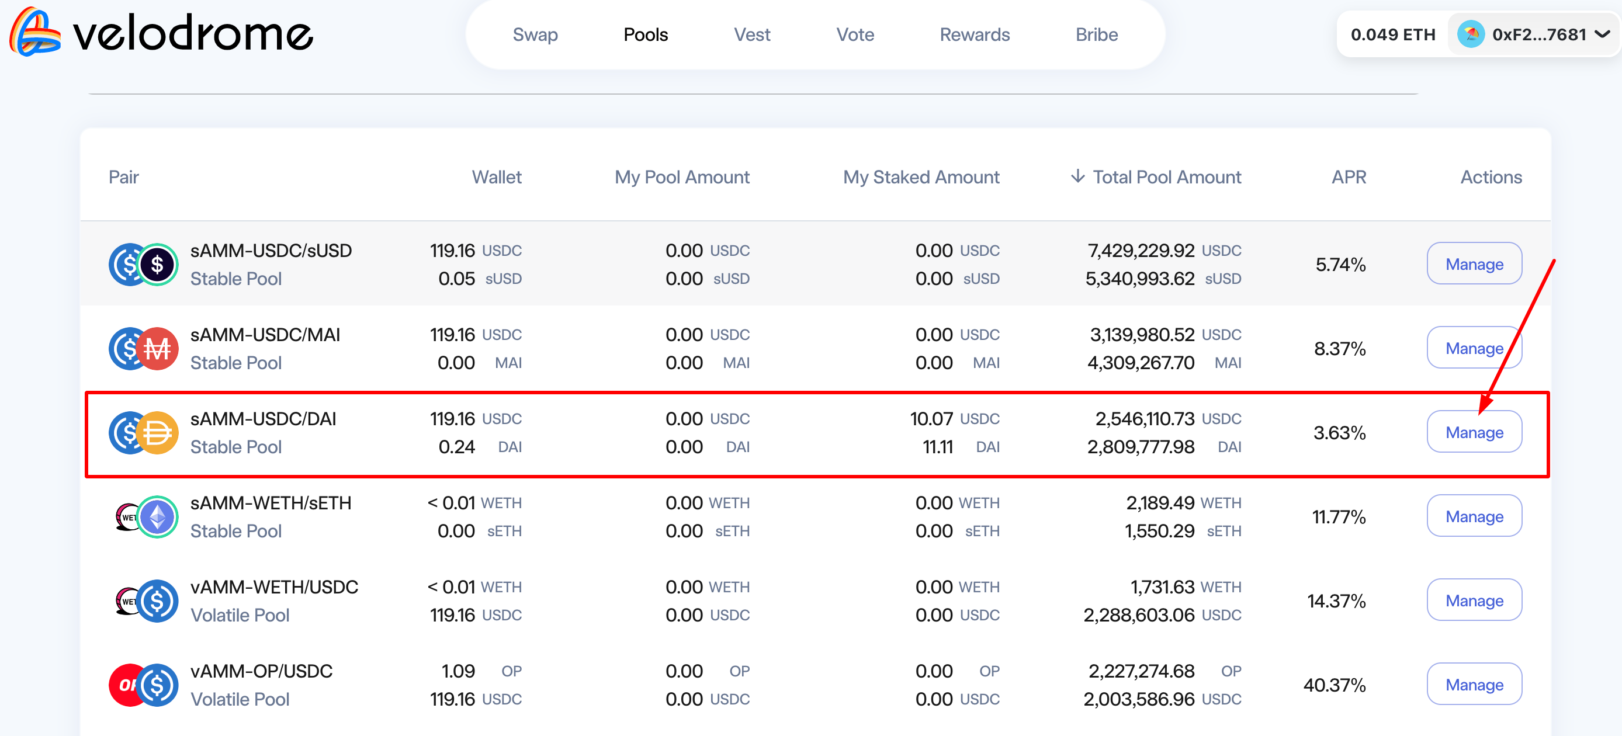Click the 0.049 ETH balance
Image resolution: width=1622 pixels, height=736 pixels.
tap(1393, 34)
